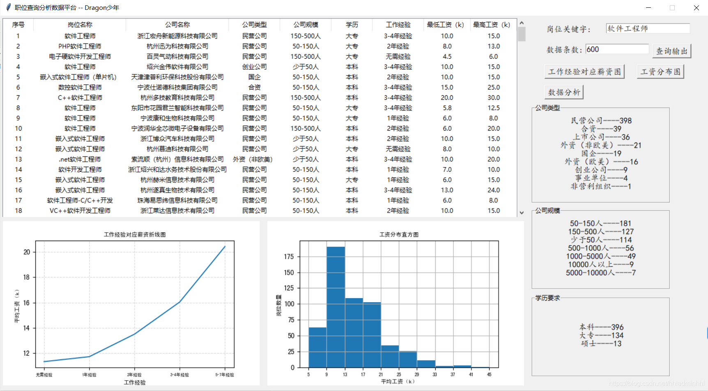The image size is (708, 391).
Task: Click the 最低工资 (k) column header
Action: point(445,25)
